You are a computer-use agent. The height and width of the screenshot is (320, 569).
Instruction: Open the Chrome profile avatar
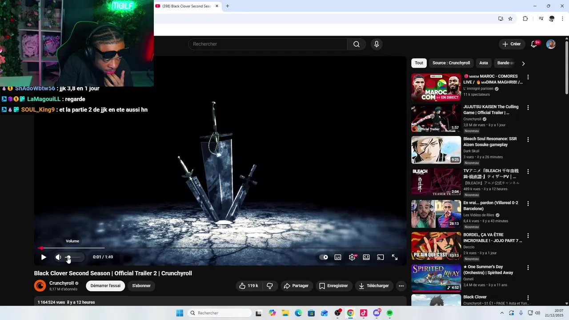[x=552, y=19]
